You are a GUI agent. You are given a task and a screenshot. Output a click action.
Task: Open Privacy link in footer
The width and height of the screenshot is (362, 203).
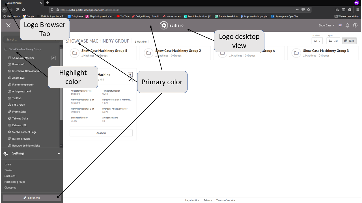click(208, 200)
